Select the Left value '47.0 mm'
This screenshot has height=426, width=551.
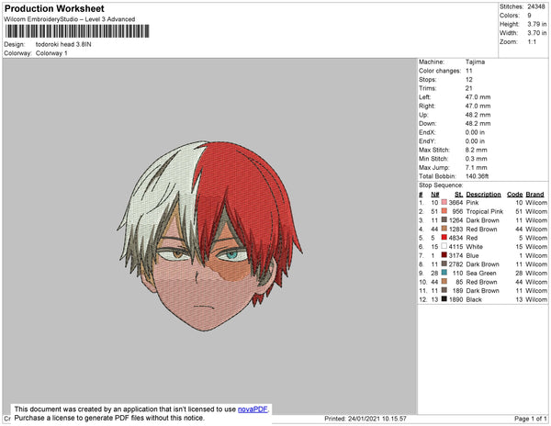click(478, 97)
